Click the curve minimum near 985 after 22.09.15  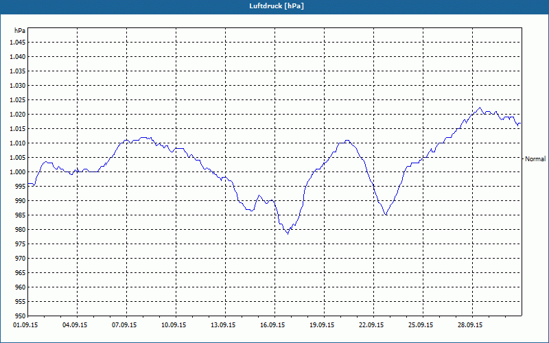coord(386,215)
